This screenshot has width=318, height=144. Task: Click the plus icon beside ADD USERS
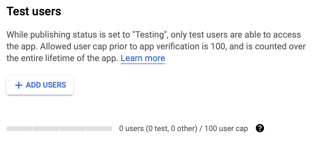[x=19, y=85]
